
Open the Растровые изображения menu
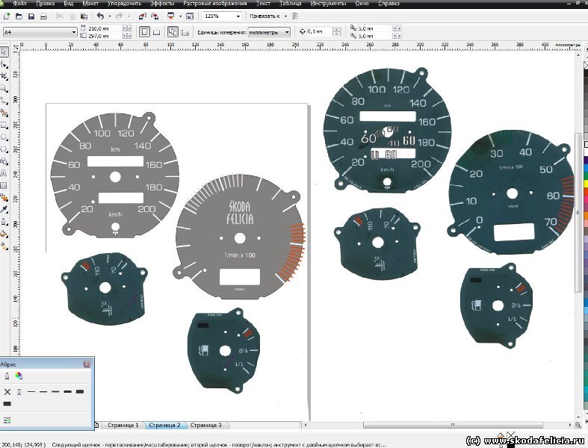(215, 4)
